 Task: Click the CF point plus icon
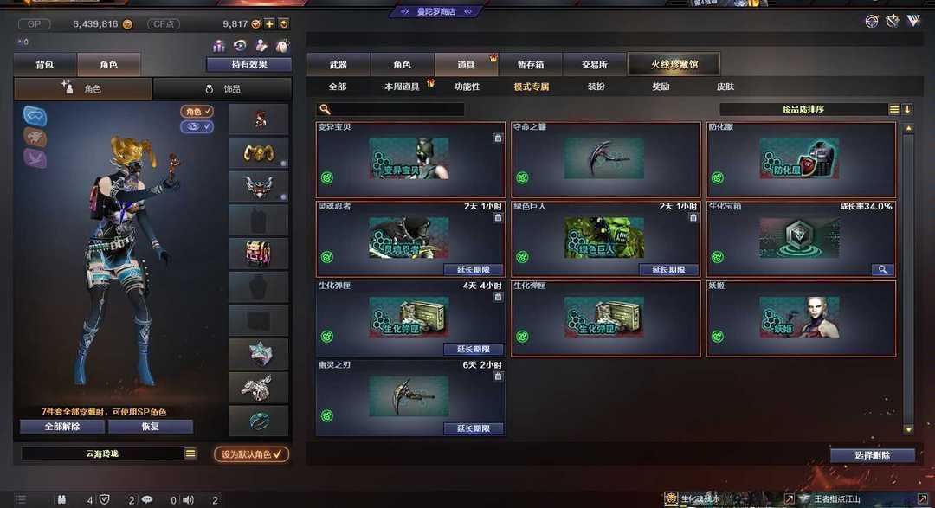pyautogui.click(x=269, y=24)
